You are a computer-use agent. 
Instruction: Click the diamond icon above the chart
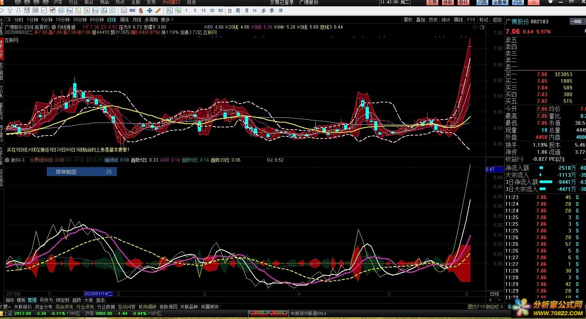point(475,27)
